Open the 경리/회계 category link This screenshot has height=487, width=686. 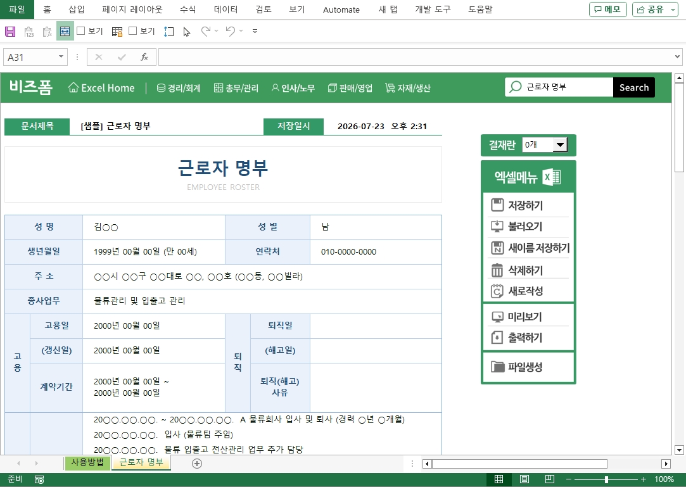coord(179,88)
